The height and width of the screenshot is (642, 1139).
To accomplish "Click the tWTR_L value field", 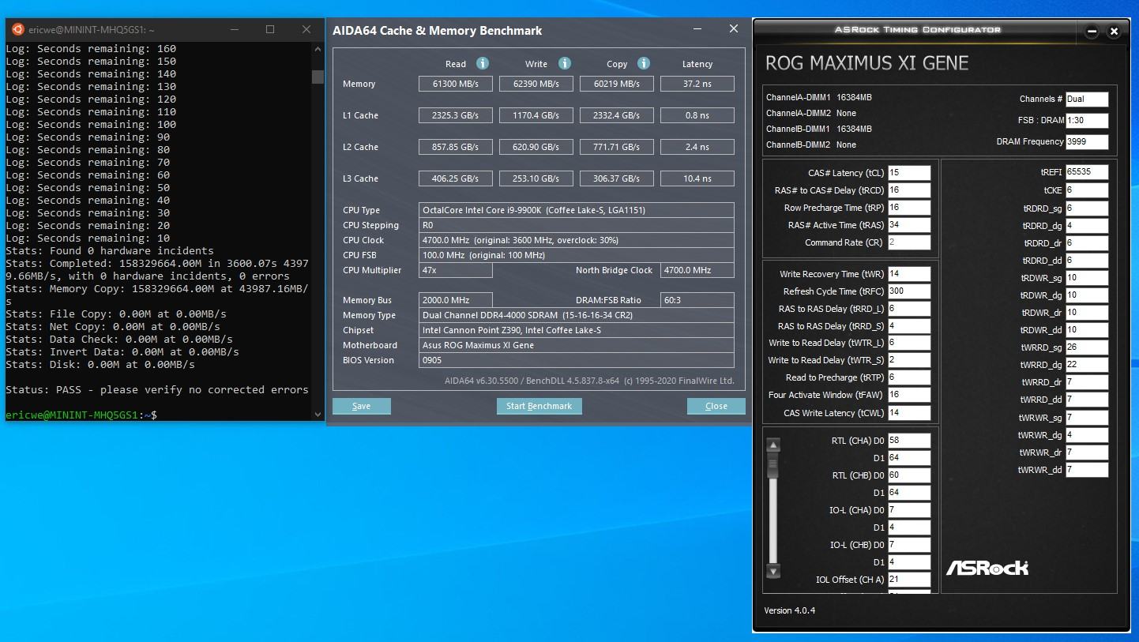I will (909, 343).
